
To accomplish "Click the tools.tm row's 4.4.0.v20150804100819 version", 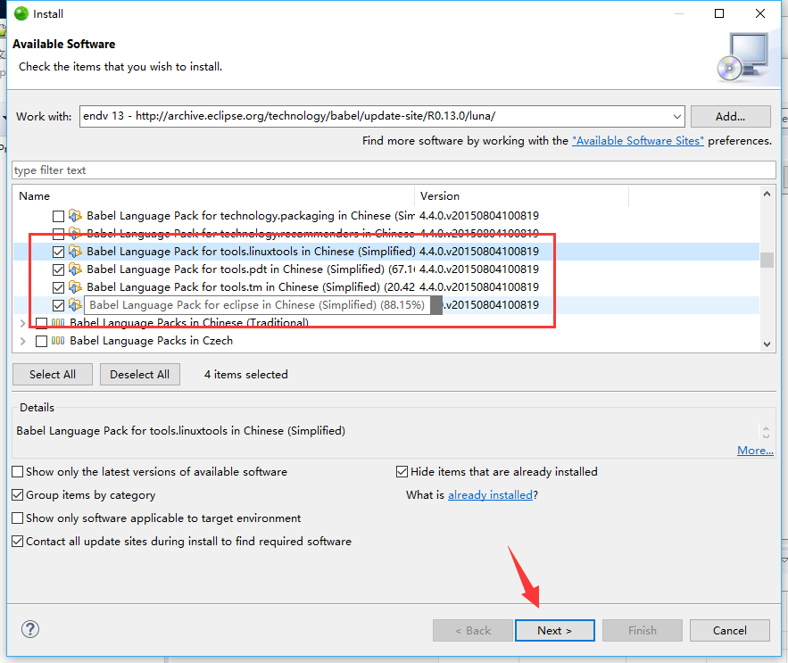I will tap(479, 287).
